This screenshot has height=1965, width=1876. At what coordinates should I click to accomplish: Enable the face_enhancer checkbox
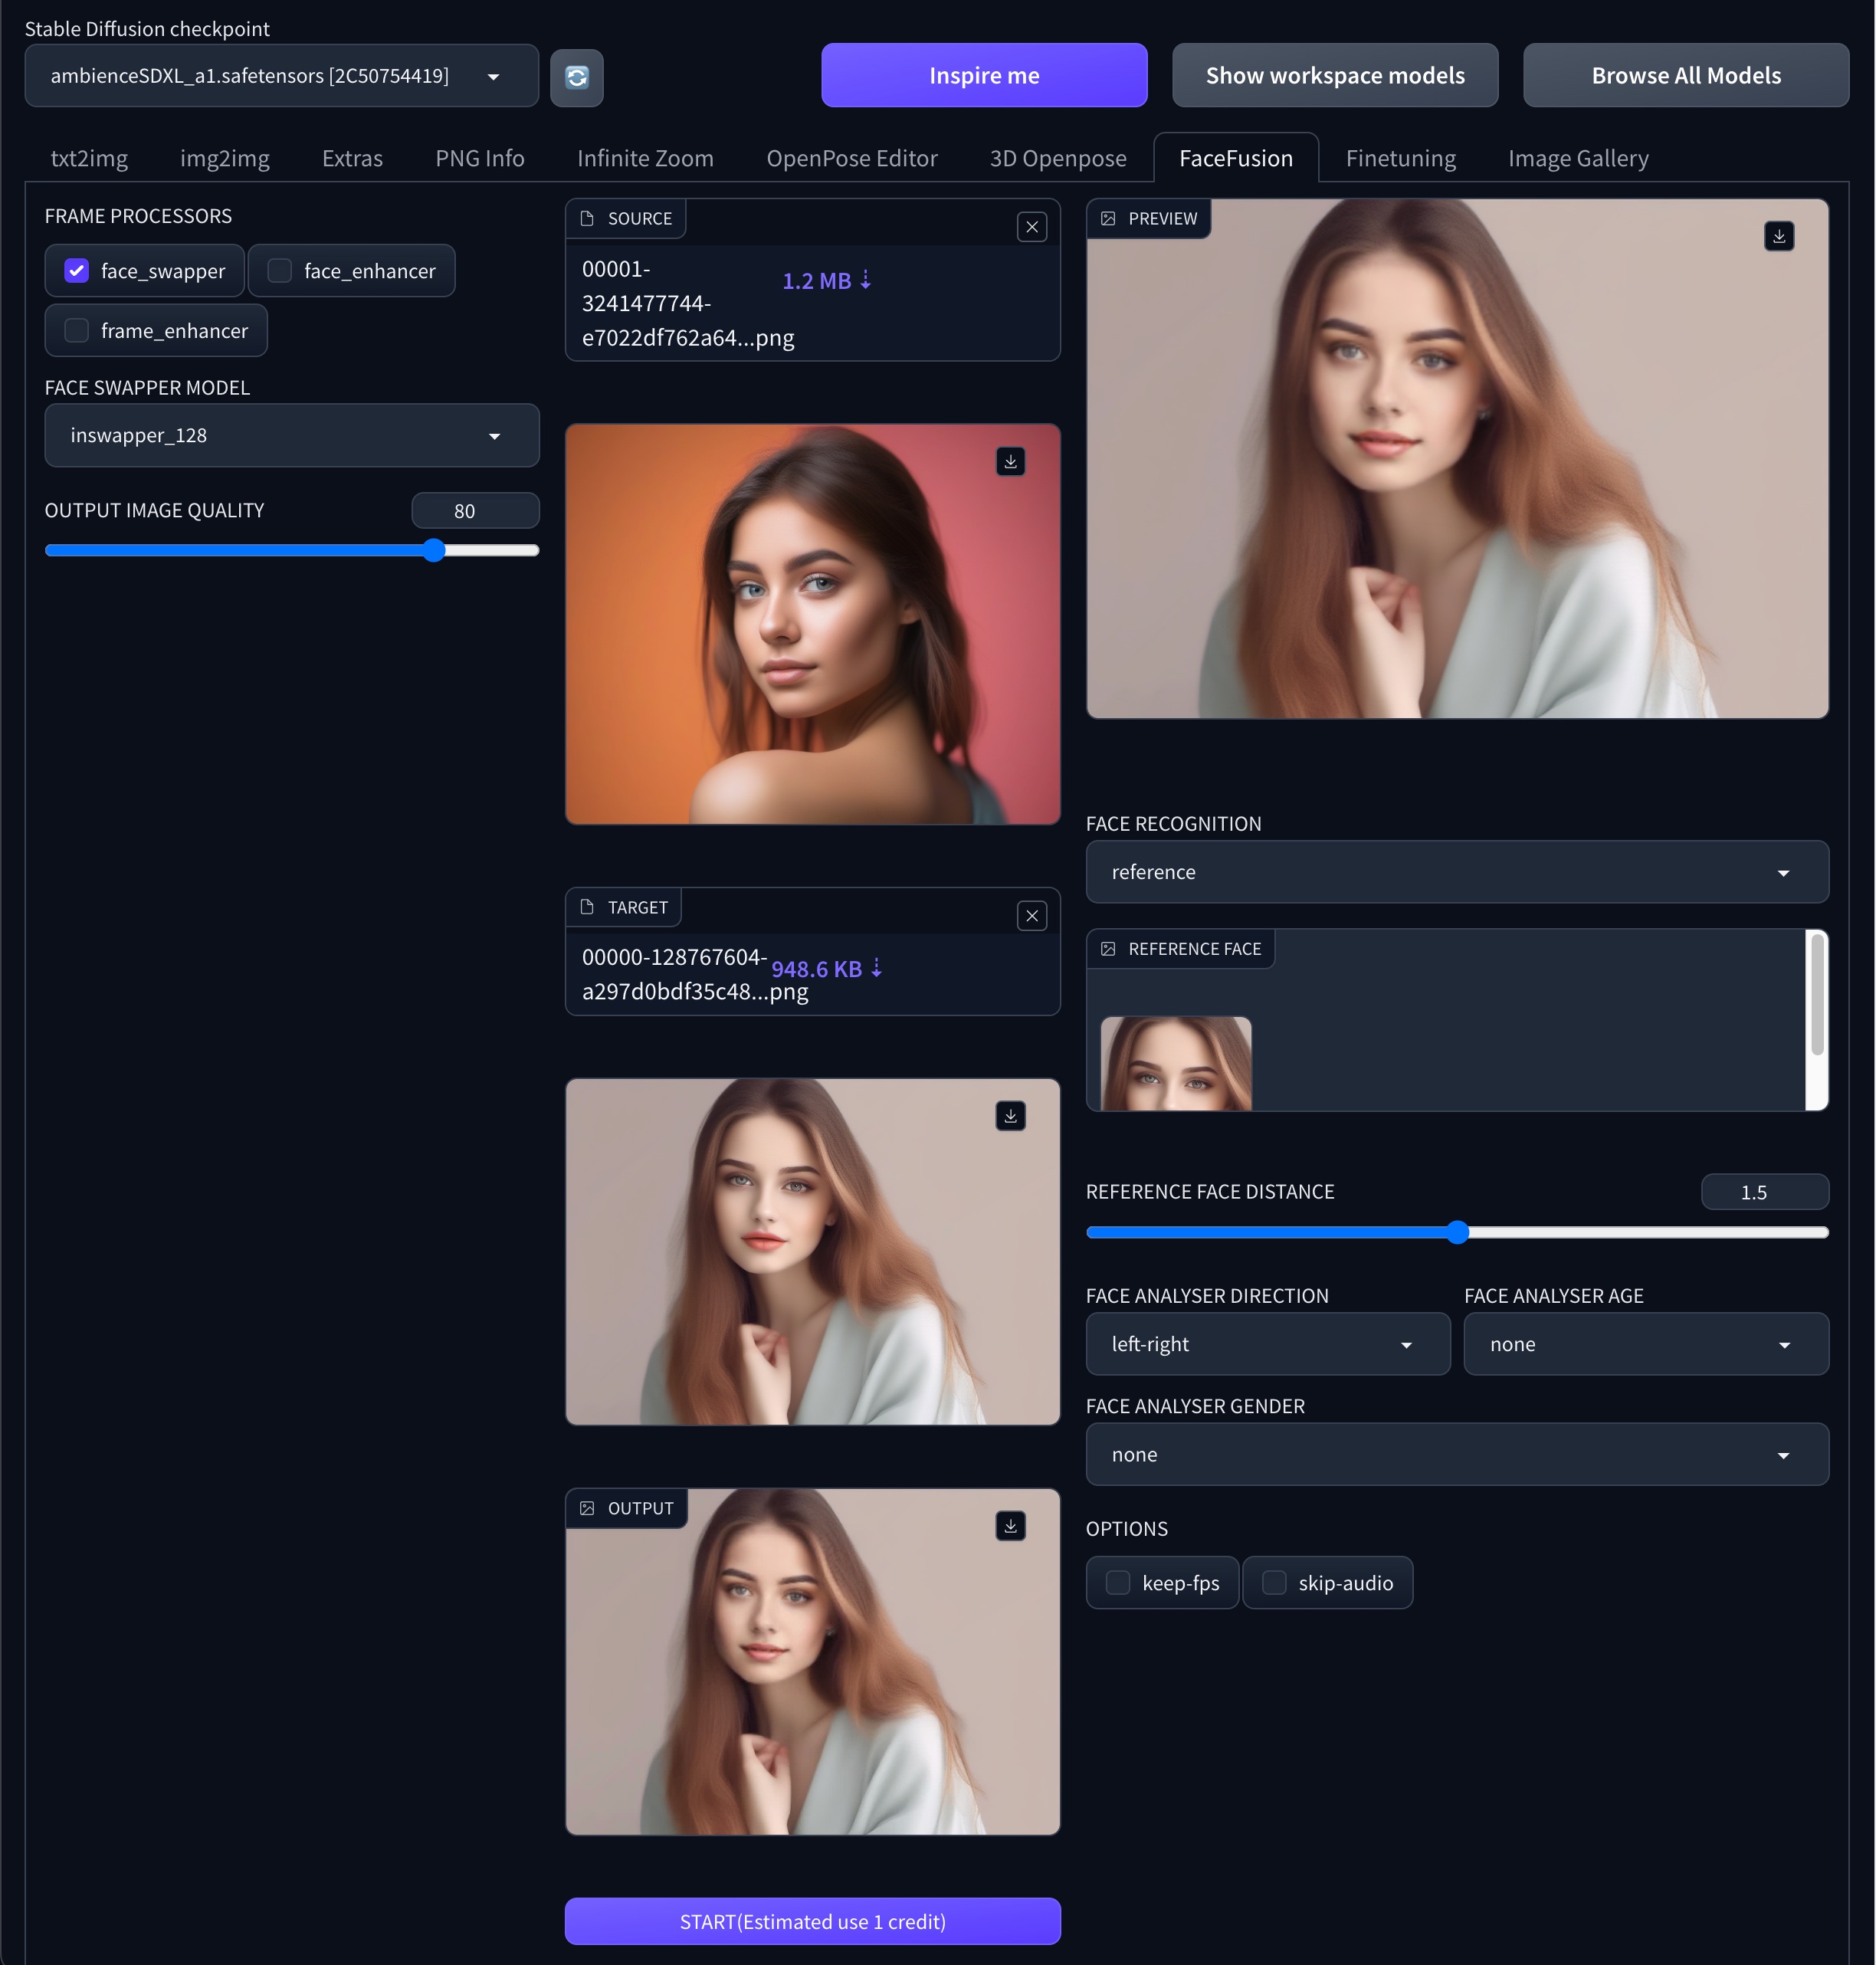[280, 271]
